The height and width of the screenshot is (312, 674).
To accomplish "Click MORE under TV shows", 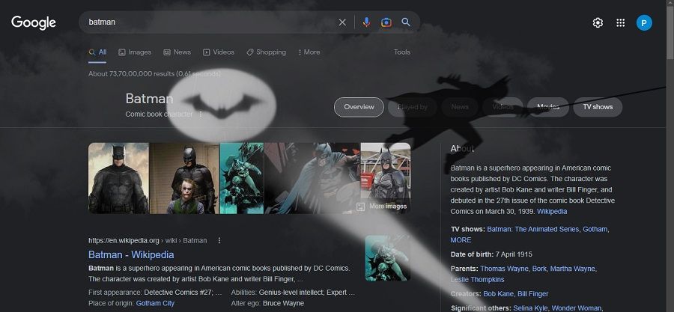I will click(461, 240).
